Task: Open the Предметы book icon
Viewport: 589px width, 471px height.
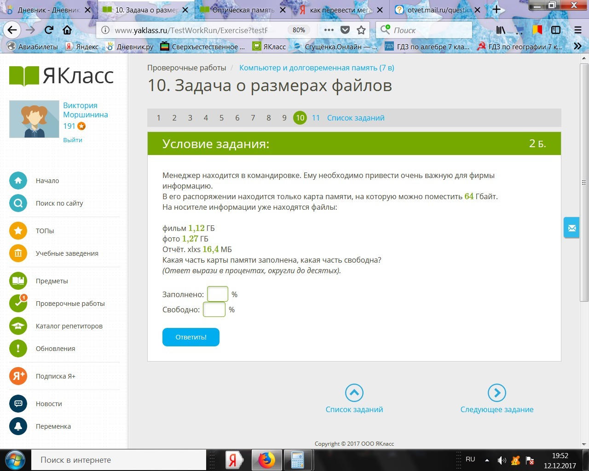Action: pyautogui.click(x=18, y=281)
